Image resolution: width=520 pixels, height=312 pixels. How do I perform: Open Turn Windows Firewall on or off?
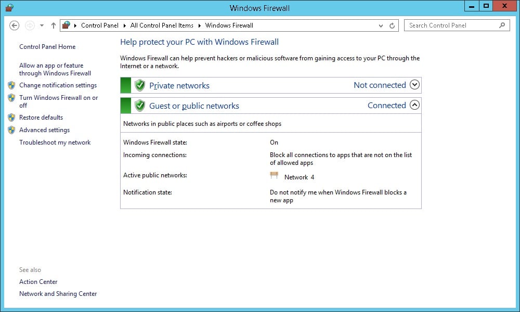tap(59, 101)
